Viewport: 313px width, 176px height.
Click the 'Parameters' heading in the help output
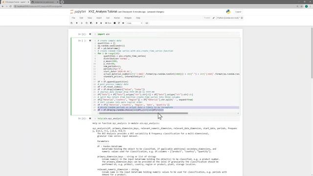point(103,141)
